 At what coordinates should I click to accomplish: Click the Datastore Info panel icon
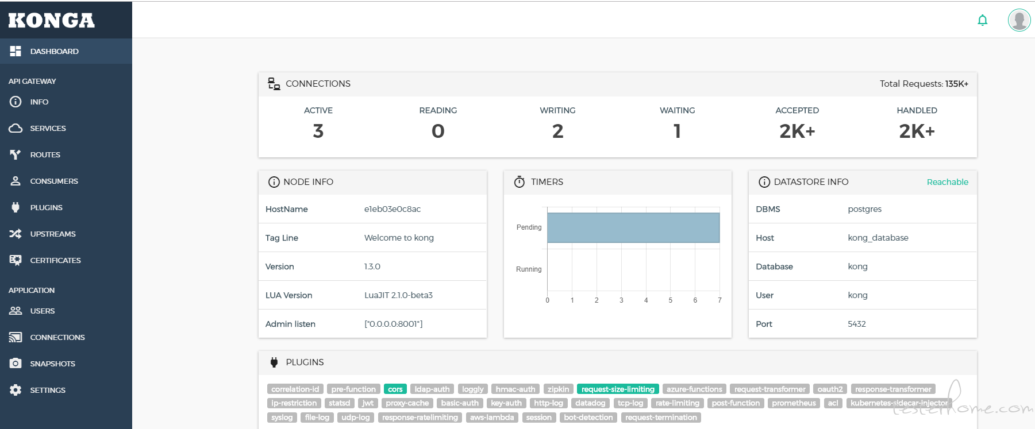point(764,182)
